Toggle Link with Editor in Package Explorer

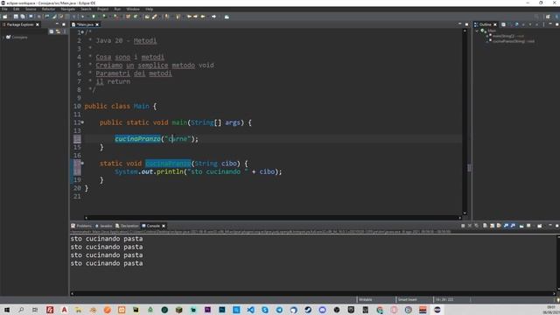coord(58,31)
